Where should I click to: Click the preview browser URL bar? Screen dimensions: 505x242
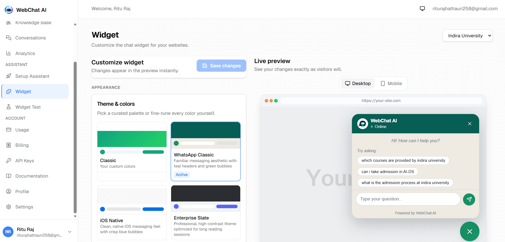[381, 101]
